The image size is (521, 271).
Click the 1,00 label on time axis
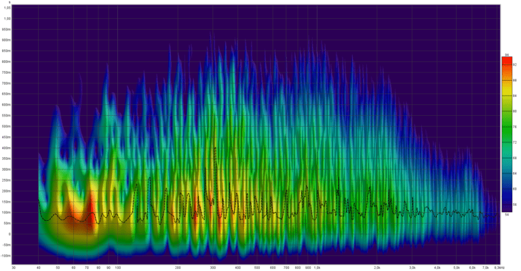click(x=7, y=18)
